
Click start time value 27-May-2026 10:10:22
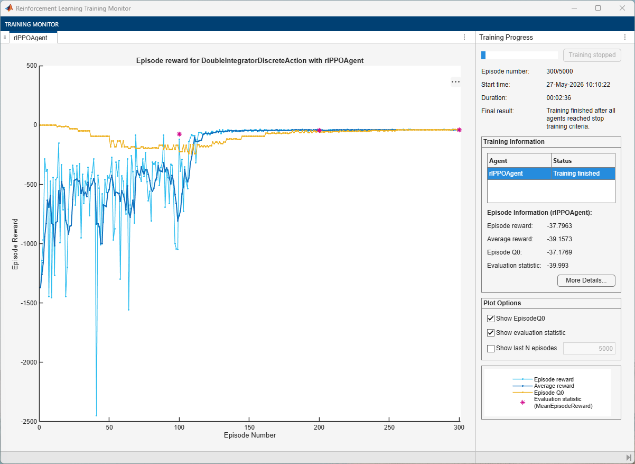tap(578, 85)
